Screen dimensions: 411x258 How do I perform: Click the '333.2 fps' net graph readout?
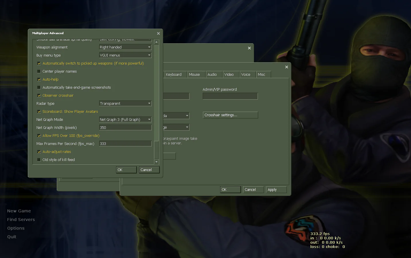tap(320, 234)
